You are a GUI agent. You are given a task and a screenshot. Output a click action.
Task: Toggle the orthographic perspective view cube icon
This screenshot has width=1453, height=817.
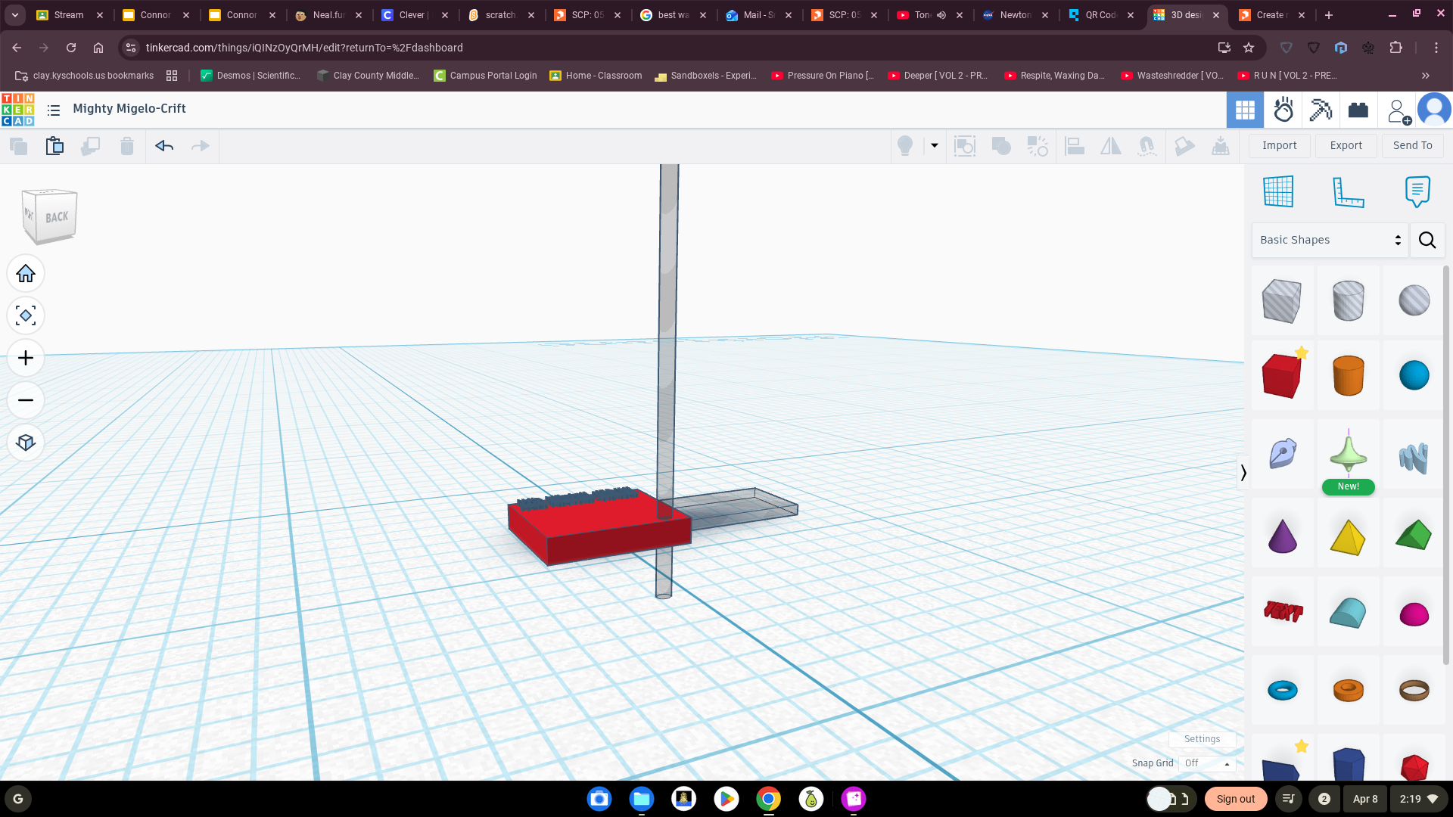[x=26, y=443]
